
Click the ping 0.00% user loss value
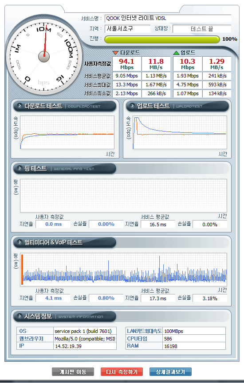pyautogui.click(x=106, y=224)
